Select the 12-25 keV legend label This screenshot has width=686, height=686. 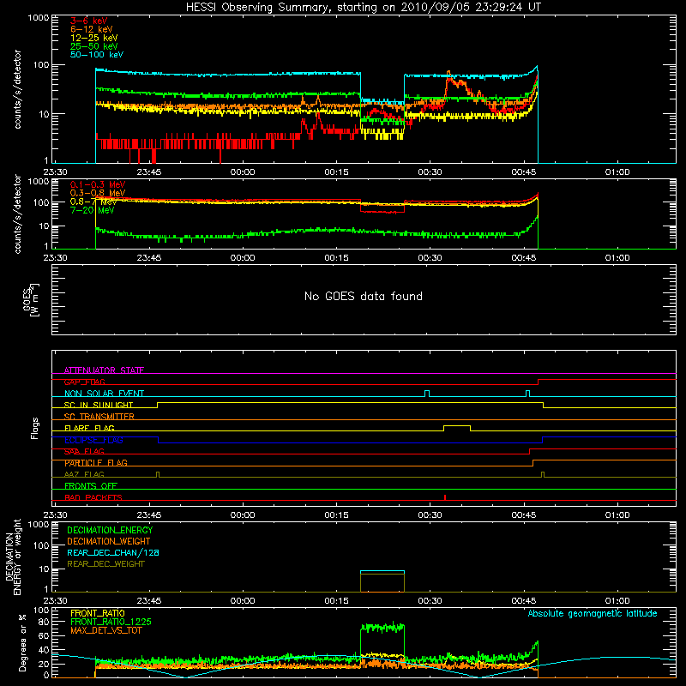(94, 38)
